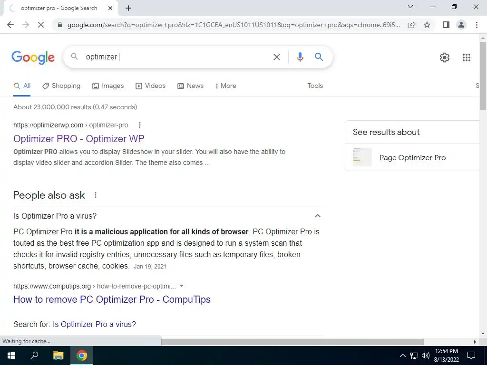Stop loading the page
Image resolution: width=487 pixels, height=365 pixels.
[41, 25]
